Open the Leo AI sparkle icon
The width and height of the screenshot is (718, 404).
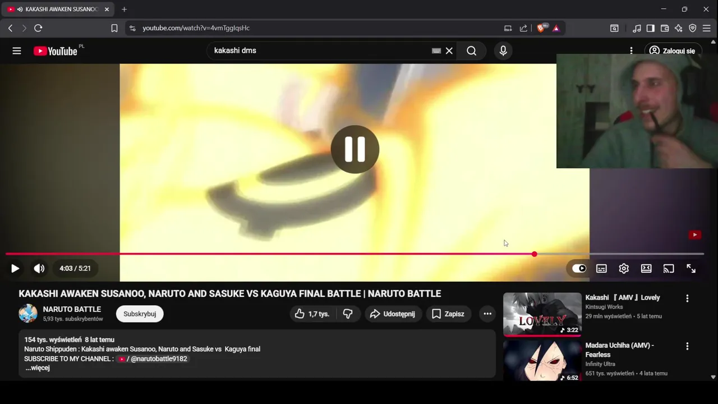pos(679,28)
